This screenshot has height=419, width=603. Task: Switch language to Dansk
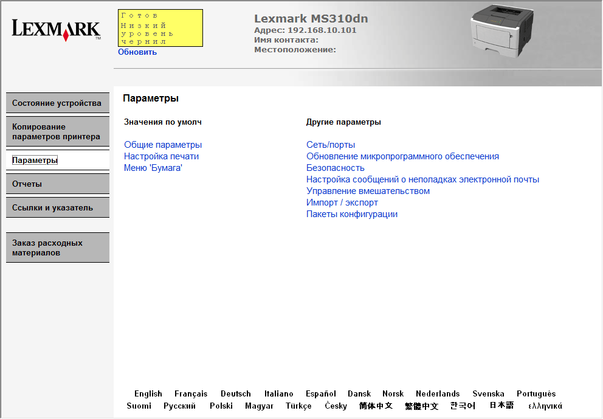[359, 393]
